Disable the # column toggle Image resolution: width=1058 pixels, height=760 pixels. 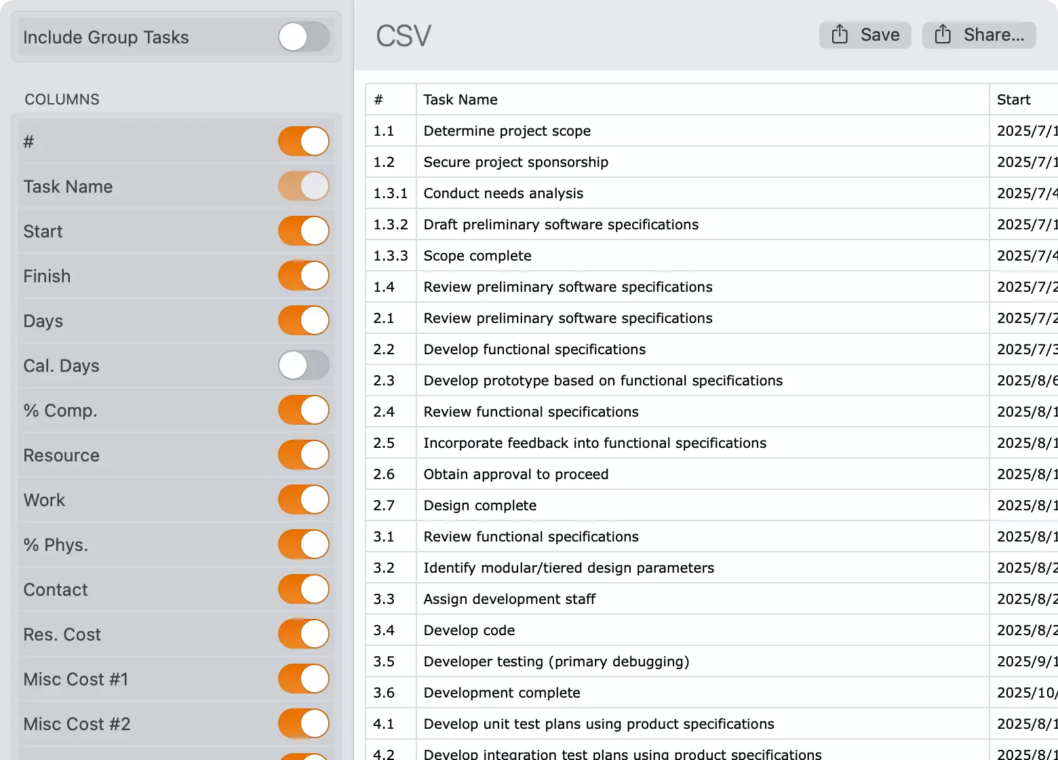[x=303, y=141]
